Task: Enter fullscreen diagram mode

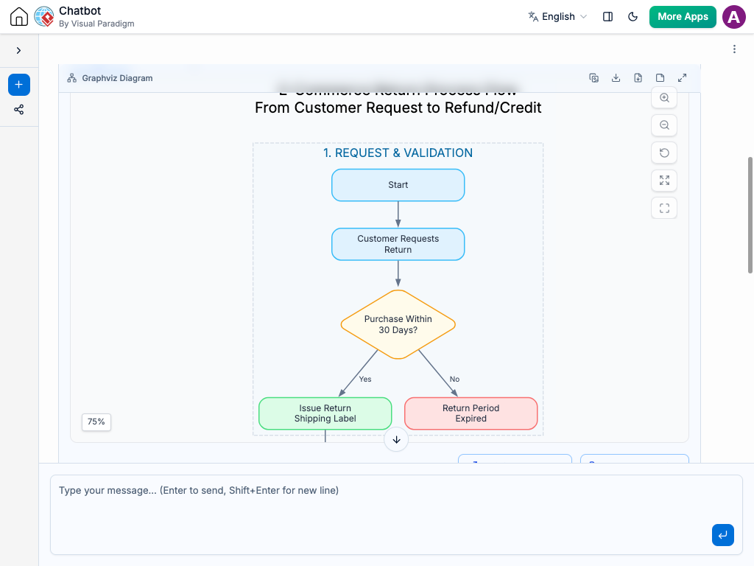Action: (664, 208)
